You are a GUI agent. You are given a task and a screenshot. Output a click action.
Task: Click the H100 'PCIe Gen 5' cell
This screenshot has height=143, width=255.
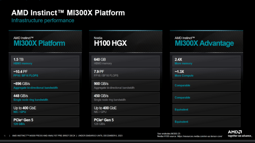[126, 122]
